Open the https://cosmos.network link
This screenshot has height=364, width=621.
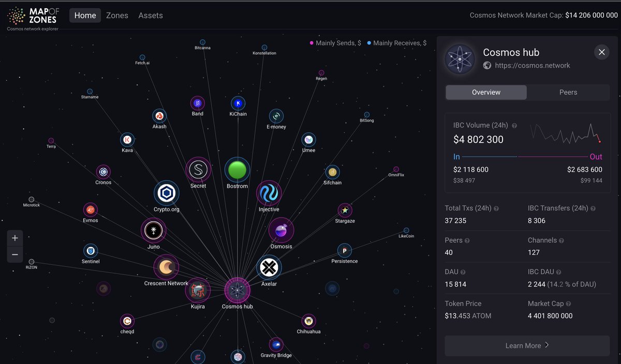click(x=533, y=66)
